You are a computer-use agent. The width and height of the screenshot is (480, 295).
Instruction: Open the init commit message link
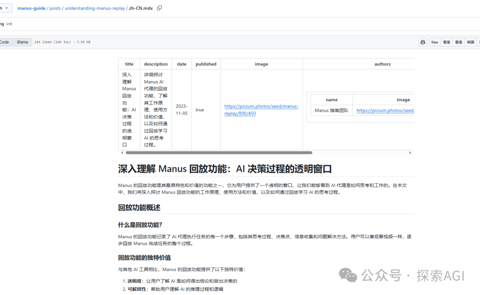pos(9,24)
